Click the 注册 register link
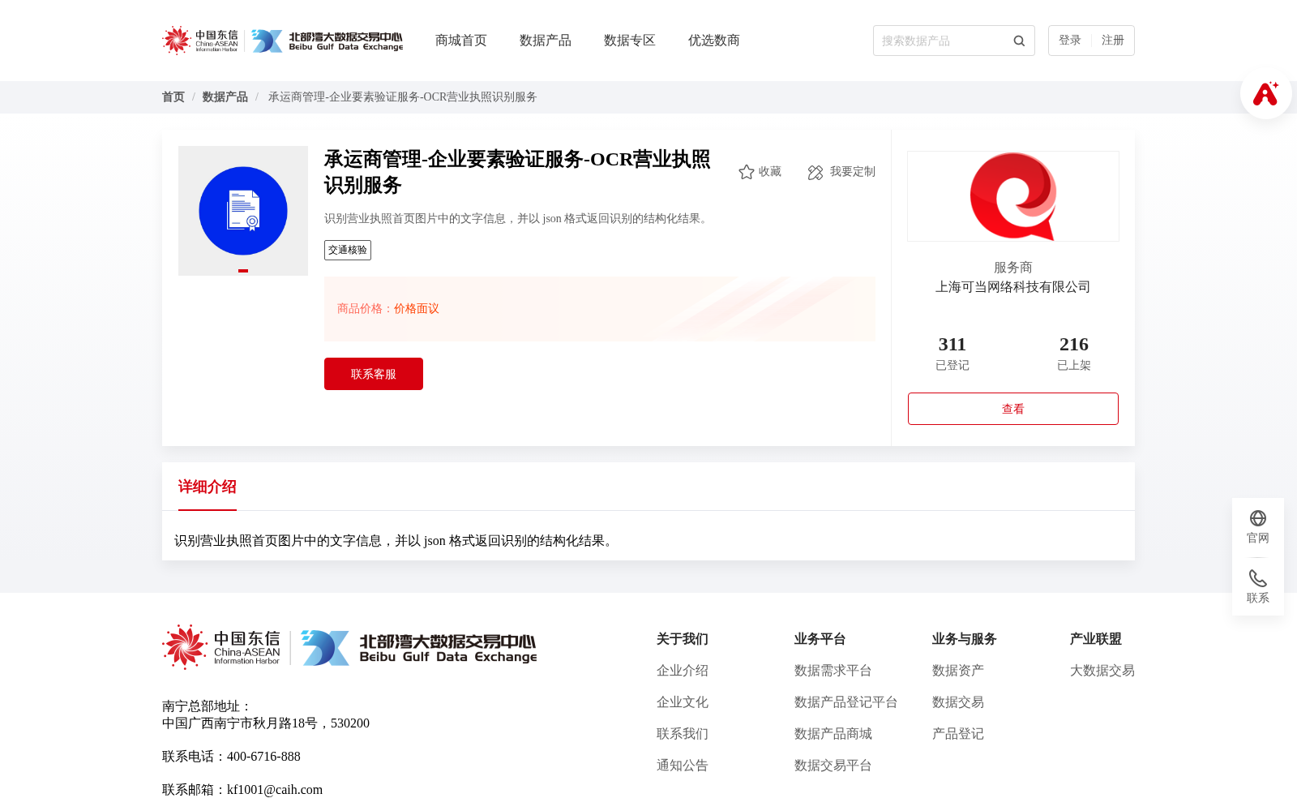The width and height of the screenshot is (1297, 811). [1113, 41]
